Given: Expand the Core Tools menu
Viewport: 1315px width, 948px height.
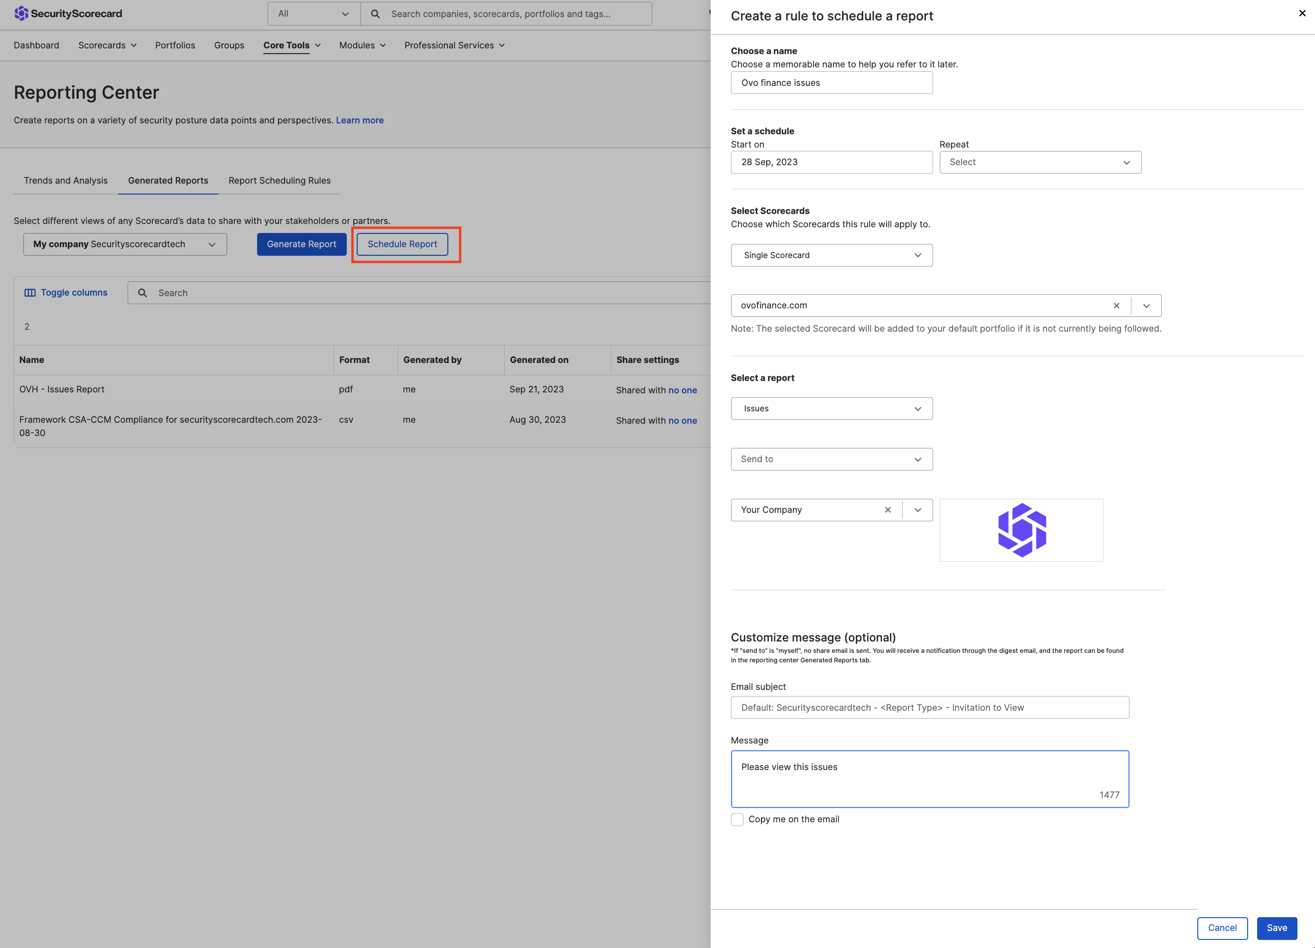Looking at the screenshot, I should (292, 45).
